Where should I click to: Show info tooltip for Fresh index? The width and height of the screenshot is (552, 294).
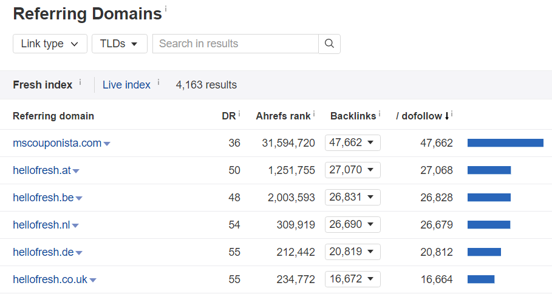tap(80, 82)
